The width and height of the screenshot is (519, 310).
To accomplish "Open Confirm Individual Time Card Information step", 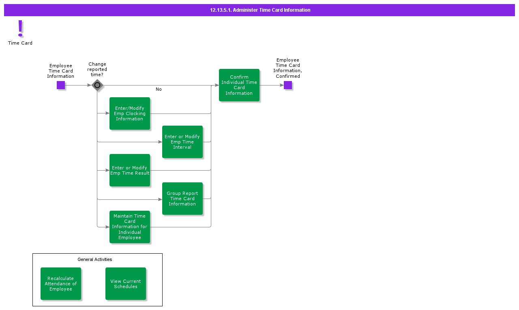I will click(239, 85).
